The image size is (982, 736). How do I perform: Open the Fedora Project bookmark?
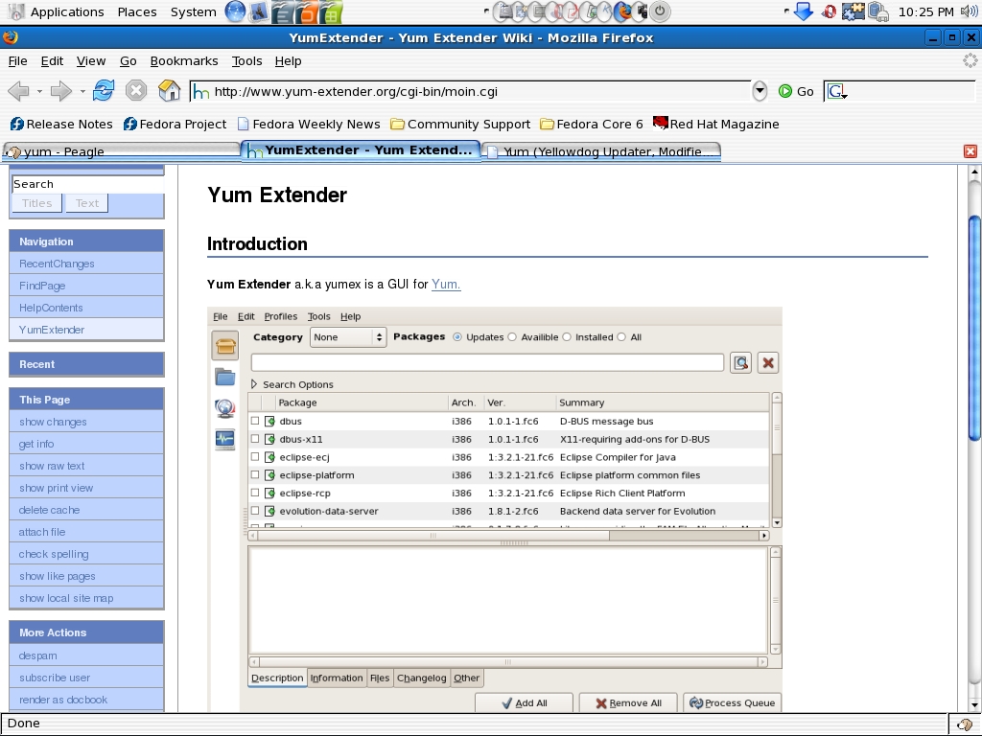tap(175, 124)
